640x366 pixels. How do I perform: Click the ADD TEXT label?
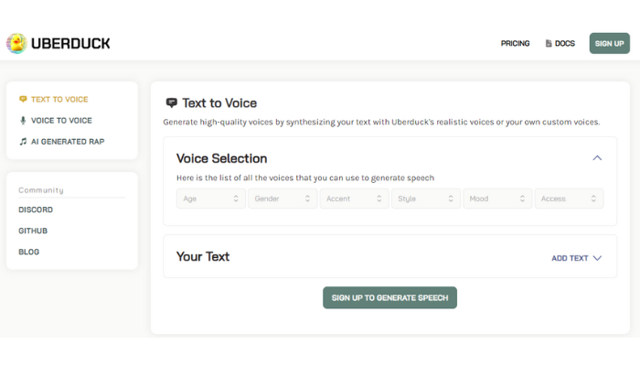click(x=570, y=258)
